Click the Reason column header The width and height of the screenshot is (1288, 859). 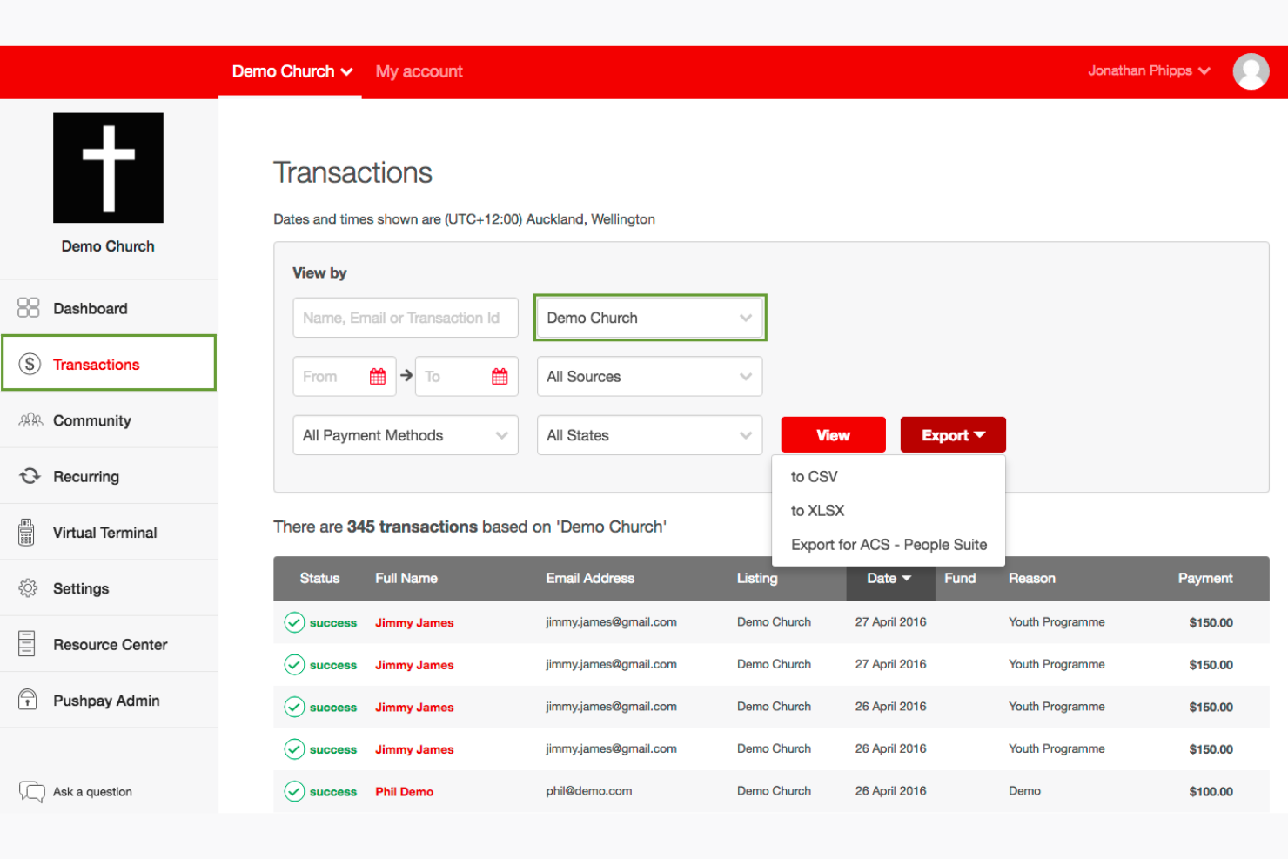tap(1032, 579)
